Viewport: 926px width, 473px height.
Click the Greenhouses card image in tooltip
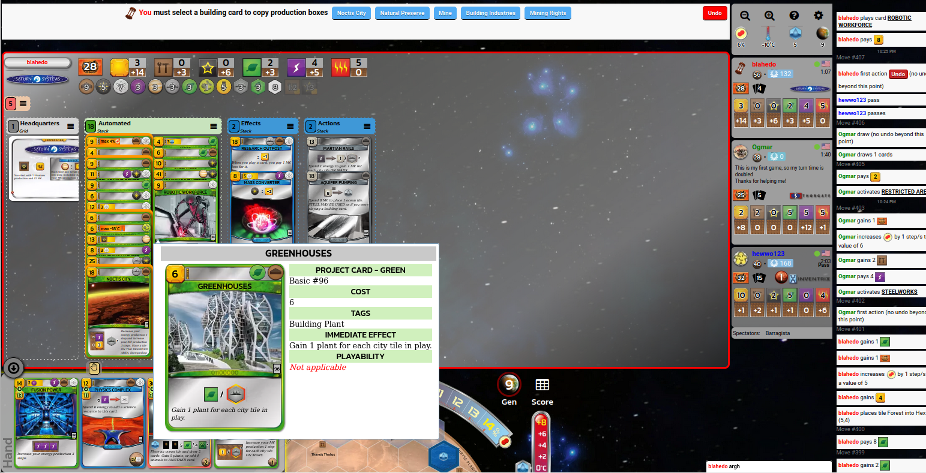tap(224, 348)
